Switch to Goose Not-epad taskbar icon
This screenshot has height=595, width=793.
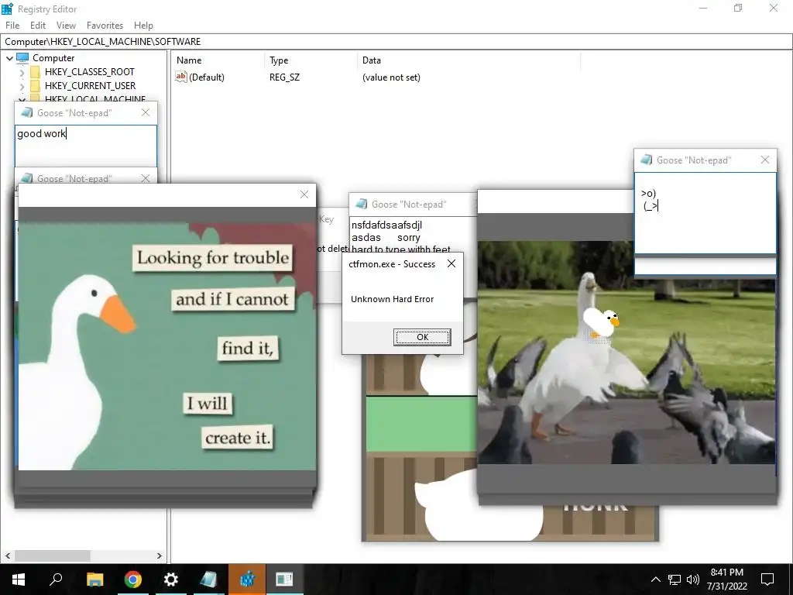pyautogui.click(x=208, y=580)
